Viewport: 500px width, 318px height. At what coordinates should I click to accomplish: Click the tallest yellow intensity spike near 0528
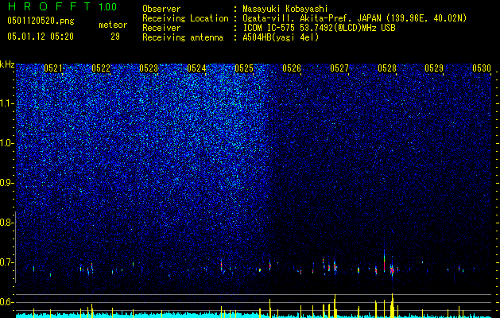click(x=392, y=305)
